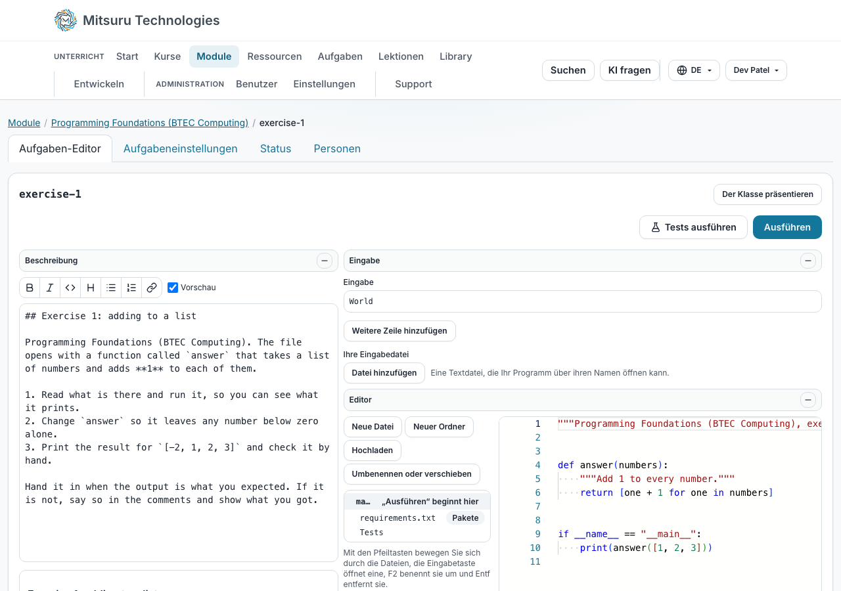Screen dimensions: 841x591
Task: Click the Datei hinzufügen button
Action: (x=384, y=373)
